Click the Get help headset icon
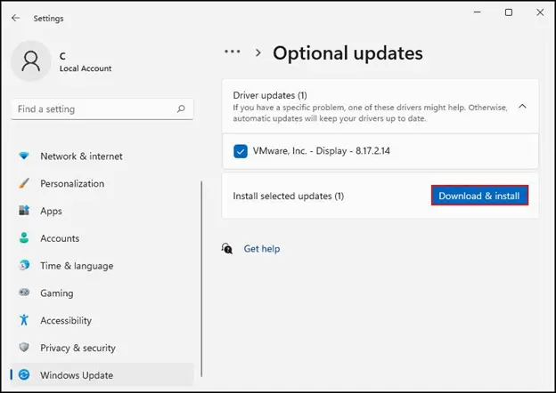556x393 pixels. click(227, 248)
